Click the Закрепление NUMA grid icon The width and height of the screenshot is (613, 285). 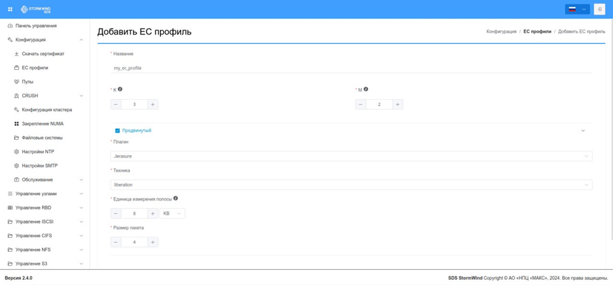coord(16,124)
